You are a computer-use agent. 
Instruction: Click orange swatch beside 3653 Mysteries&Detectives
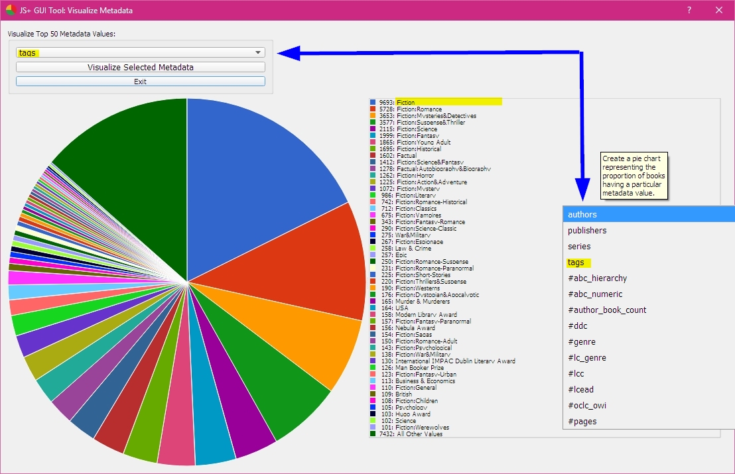pos(373,116)
